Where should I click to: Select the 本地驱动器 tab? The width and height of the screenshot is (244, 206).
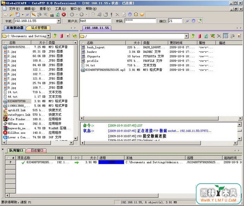15,28
